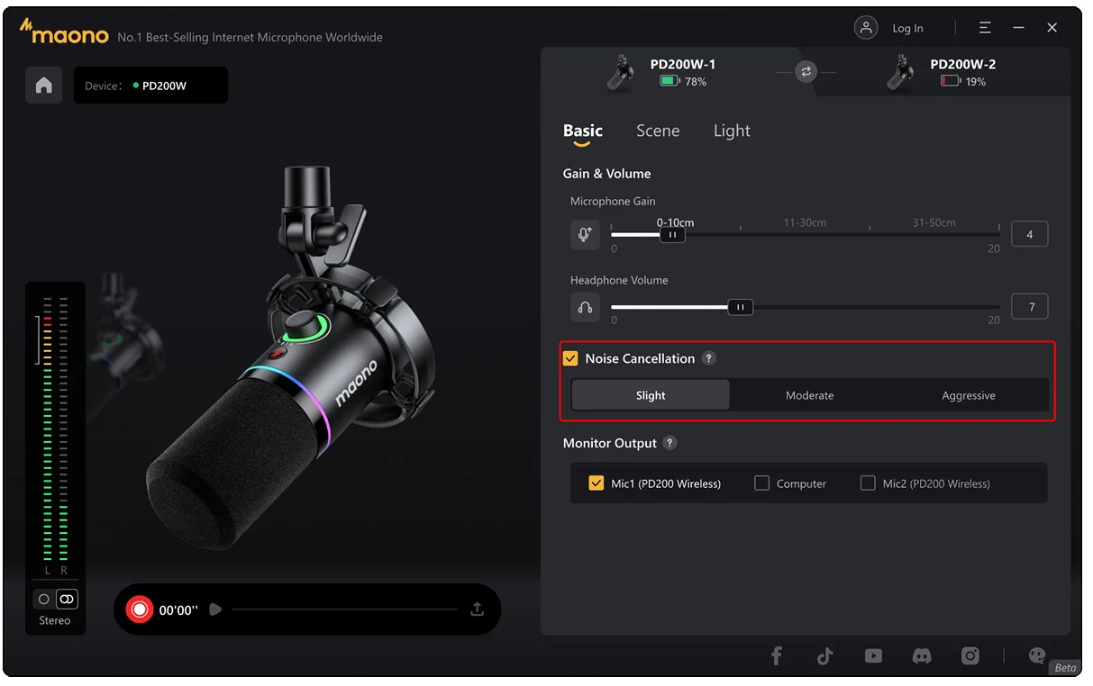Click the Log In link
Image resolution: width=1093 pixels, height=686 pixels.
pos(907,29)
